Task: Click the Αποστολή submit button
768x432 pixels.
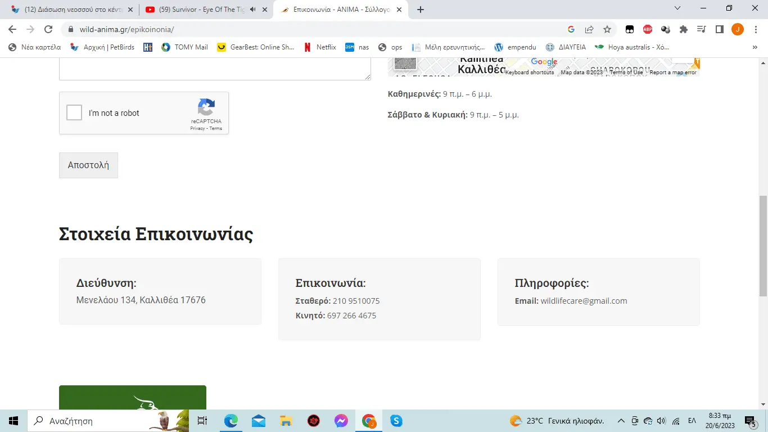Action: 88,165
